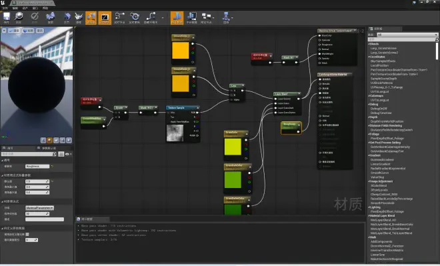Select the LocalPosition palette item
Viewport: 440px width, 266px height.
point(379,65)
